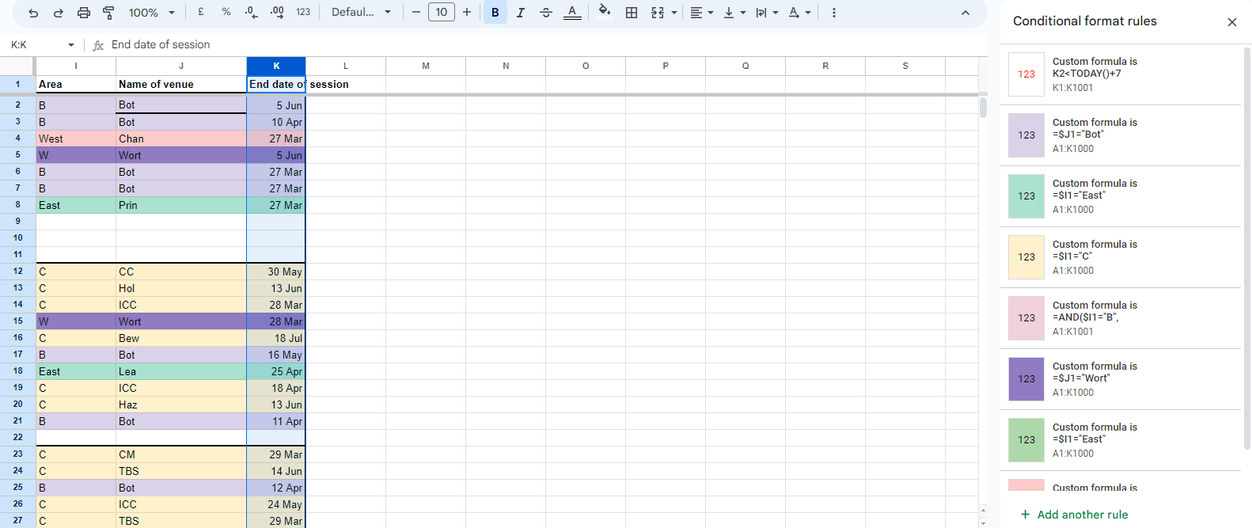The image size is (1252, 528).
Task: Open horizontal align dropdown
Action: (702, 12)
